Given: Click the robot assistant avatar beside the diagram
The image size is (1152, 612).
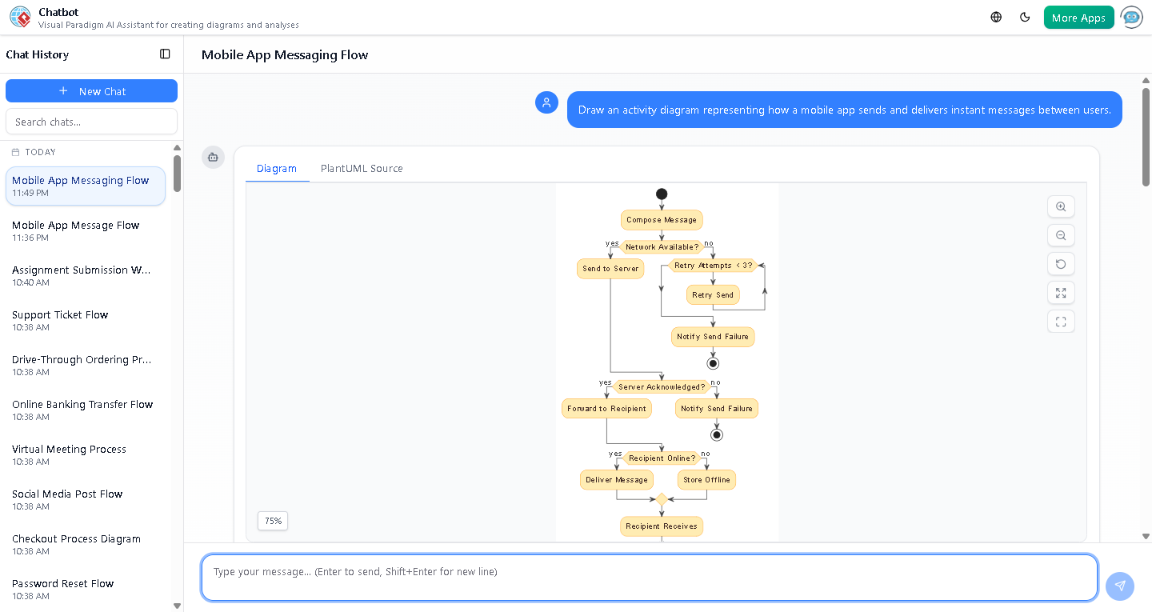Looking at the screenshot, I should click(x=213, y=158).
